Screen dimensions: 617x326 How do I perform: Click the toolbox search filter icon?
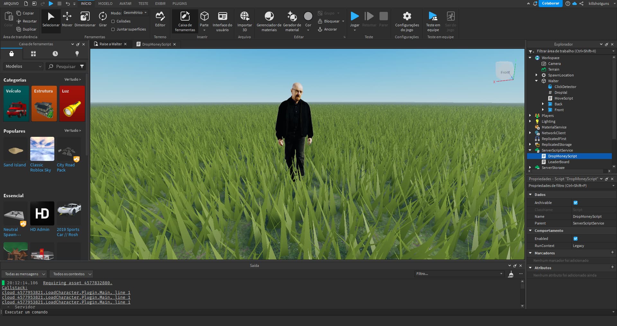[82, 66]
